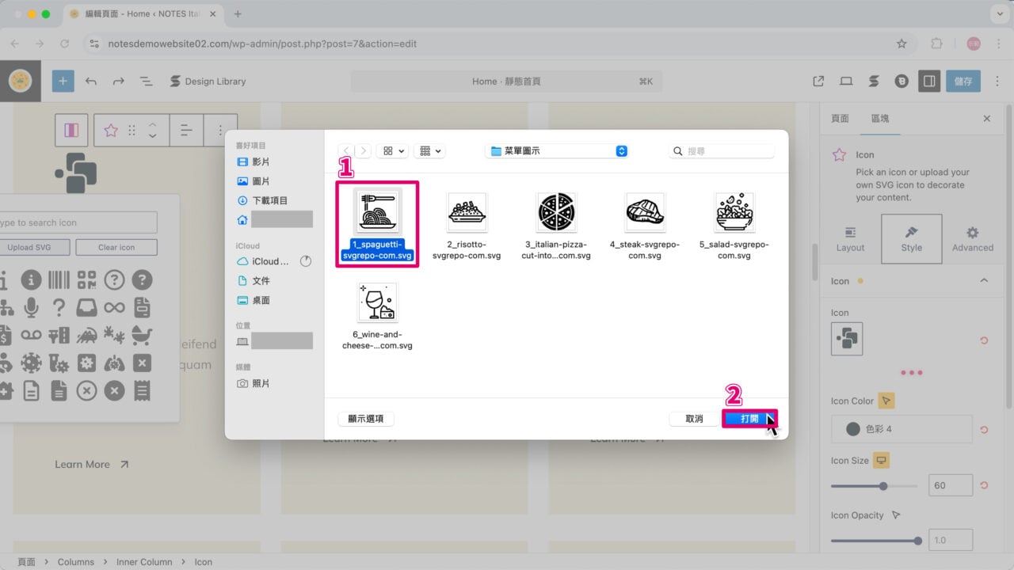
Task: Open responsive preview via laptop icon
Action: coord(846,81)
